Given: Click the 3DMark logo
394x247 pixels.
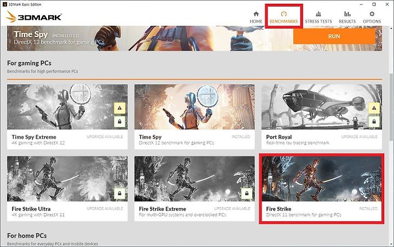Looking at the screenshot, I should coord(34,17).
